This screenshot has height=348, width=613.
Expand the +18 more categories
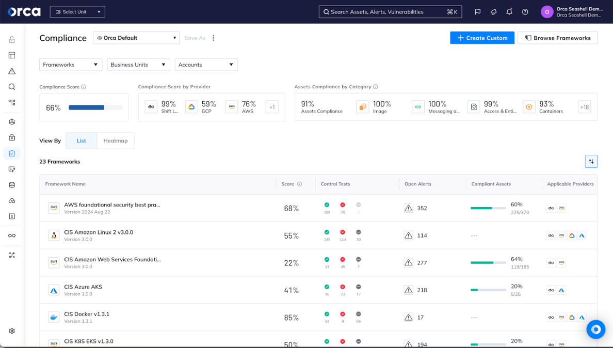click(x=585, y=107)
